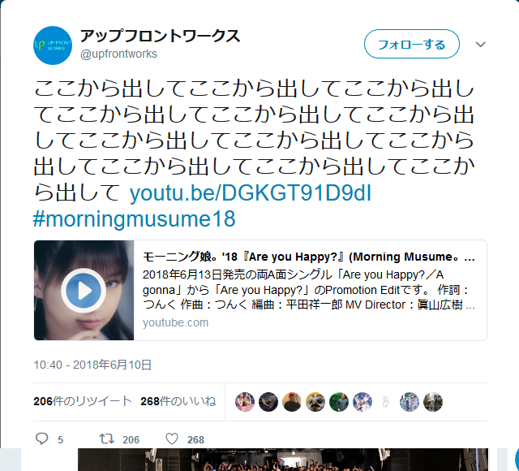519x471 pixels.
Task: Play the Are you Happy? video
Action: click(84, 291)
